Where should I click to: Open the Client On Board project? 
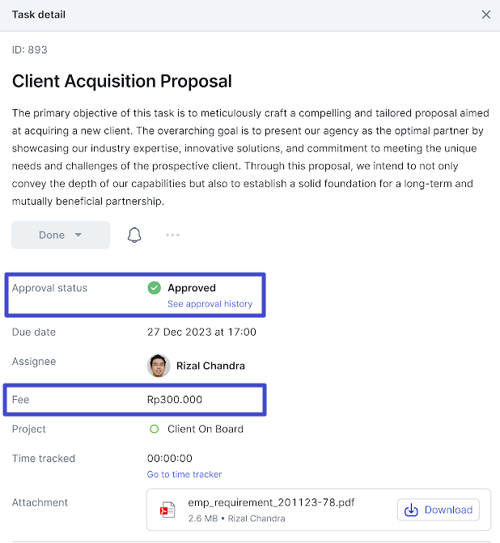(x=206, y=429)
